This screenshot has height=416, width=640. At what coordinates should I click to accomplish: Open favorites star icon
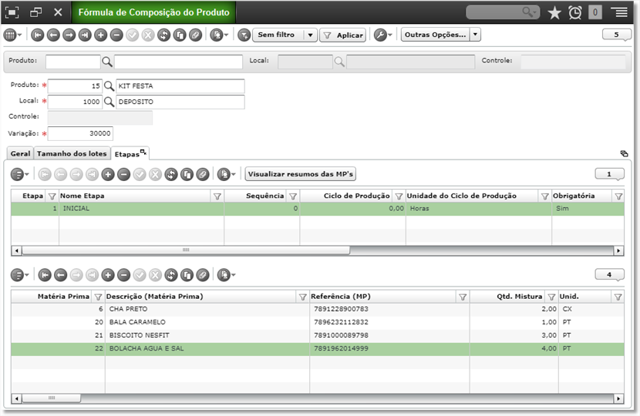554,12
